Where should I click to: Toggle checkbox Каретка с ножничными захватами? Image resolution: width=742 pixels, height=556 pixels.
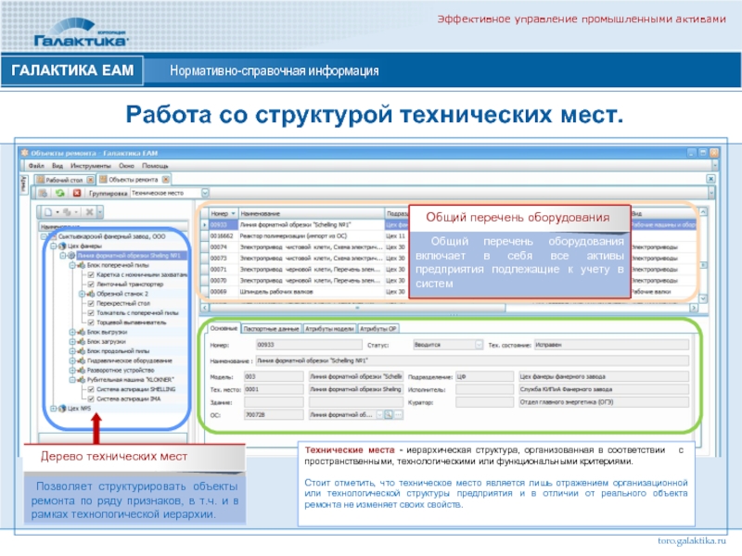91,274
